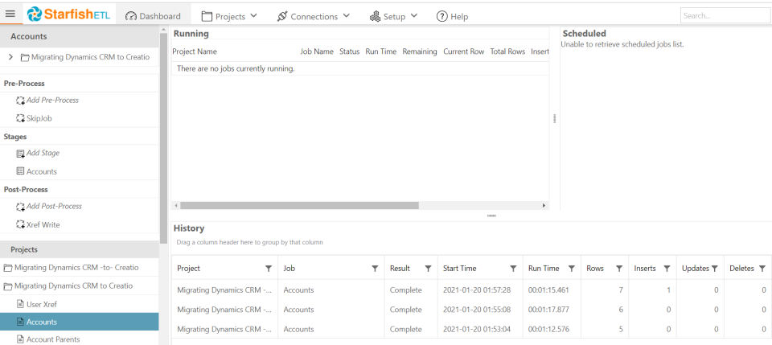The image size is (772, 345).
Task: Filter the Start Time column
Action: point(513,269)
